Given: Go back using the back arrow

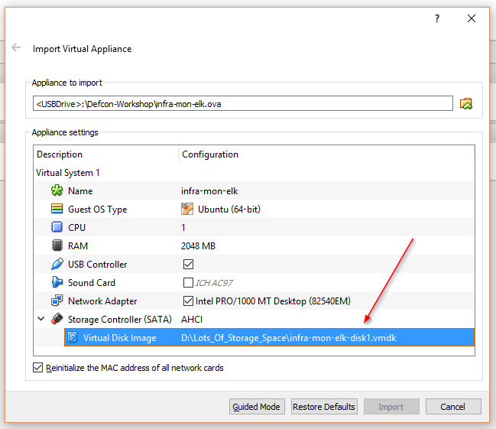Looking at the screenshot, I should click(x=16, y=48).
